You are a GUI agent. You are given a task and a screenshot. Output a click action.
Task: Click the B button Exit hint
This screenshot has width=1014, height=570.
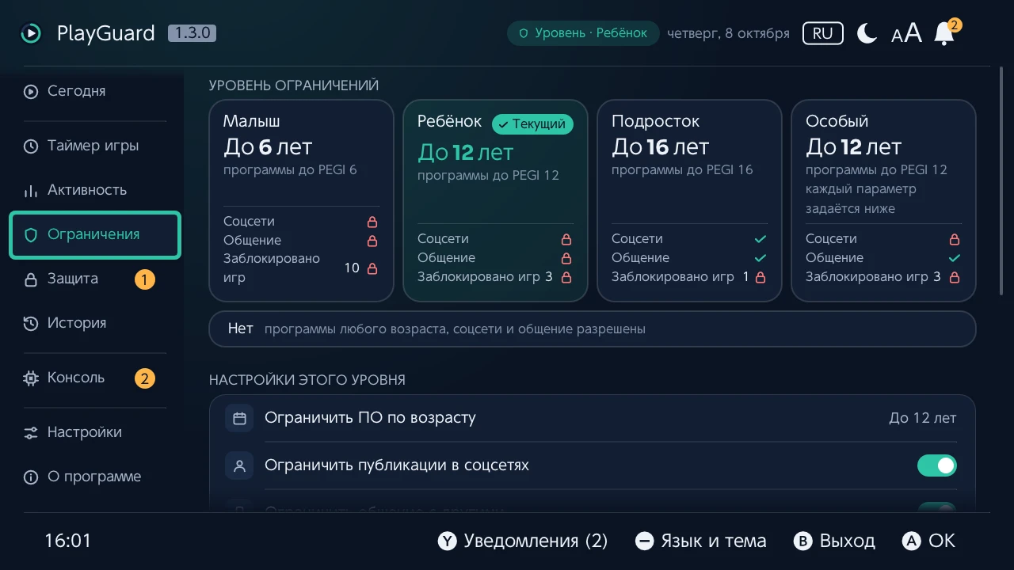pos(834,541)
